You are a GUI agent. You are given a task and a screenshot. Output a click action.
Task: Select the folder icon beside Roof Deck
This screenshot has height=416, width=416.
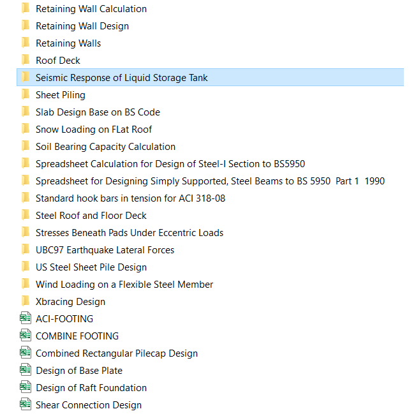pyautogui.click(x=26, y=60)
